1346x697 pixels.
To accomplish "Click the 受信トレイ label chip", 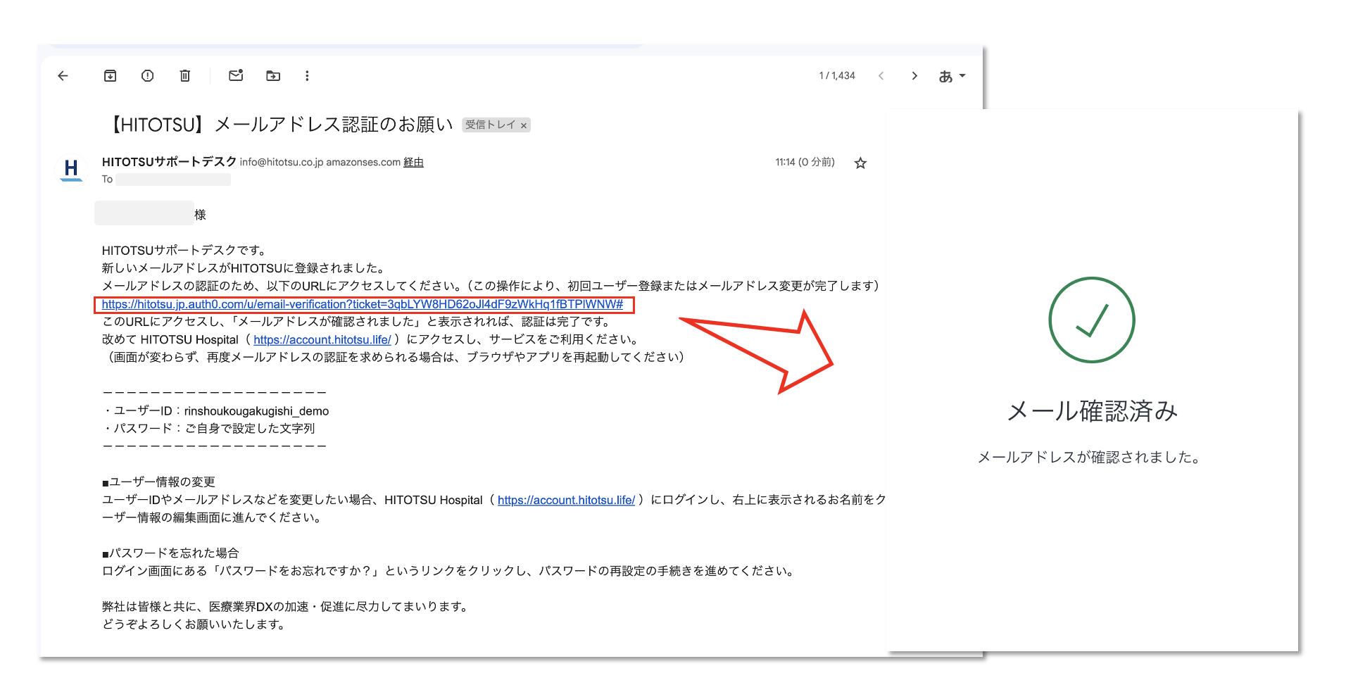I will [x=490, y=125].
